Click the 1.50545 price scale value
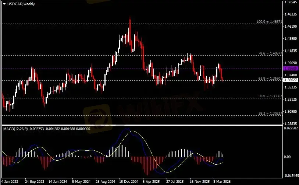 point(291,2)
